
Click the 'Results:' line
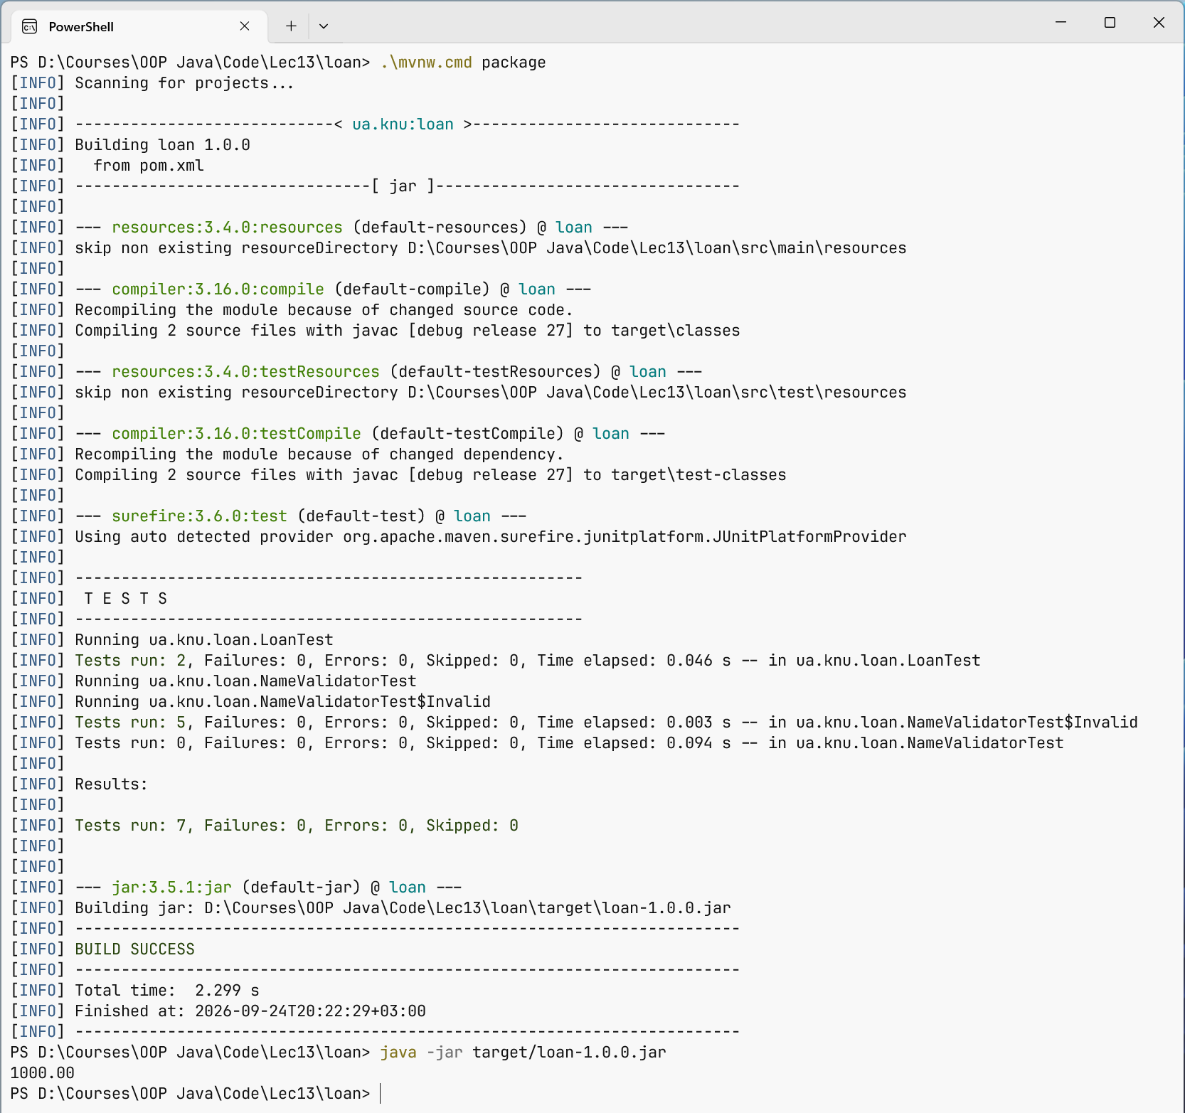pos(111,784)
